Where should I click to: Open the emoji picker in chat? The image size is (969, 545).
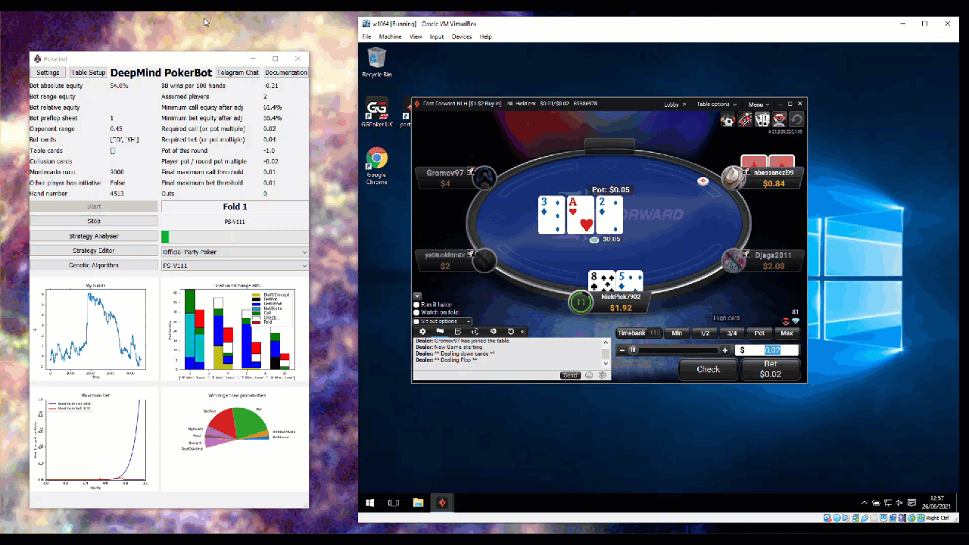(x=589, y=375)
